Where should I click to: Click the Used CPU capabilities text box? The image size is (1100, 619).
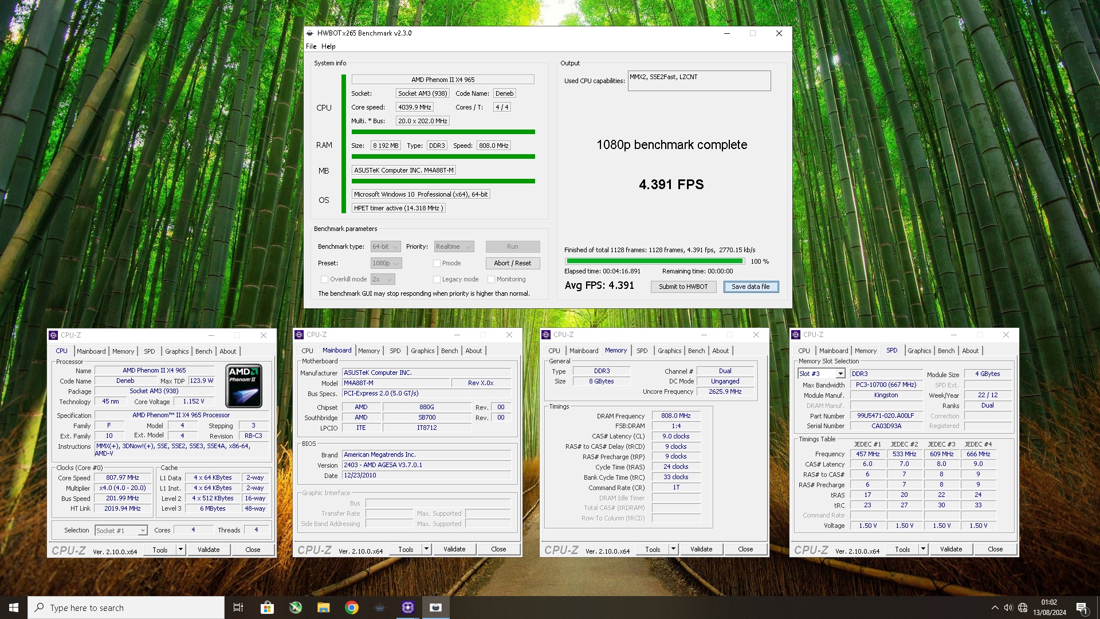[x=699, y=81]
